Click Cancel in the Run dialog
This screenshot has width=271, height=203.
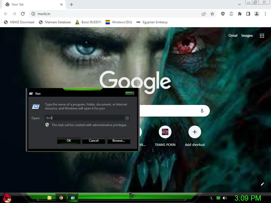point(94,141)
